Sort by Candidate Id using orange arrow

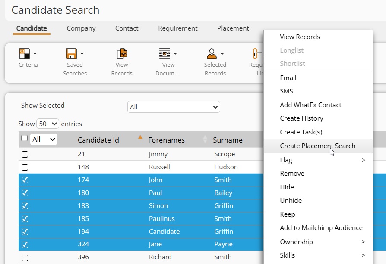tap(140, 137)
